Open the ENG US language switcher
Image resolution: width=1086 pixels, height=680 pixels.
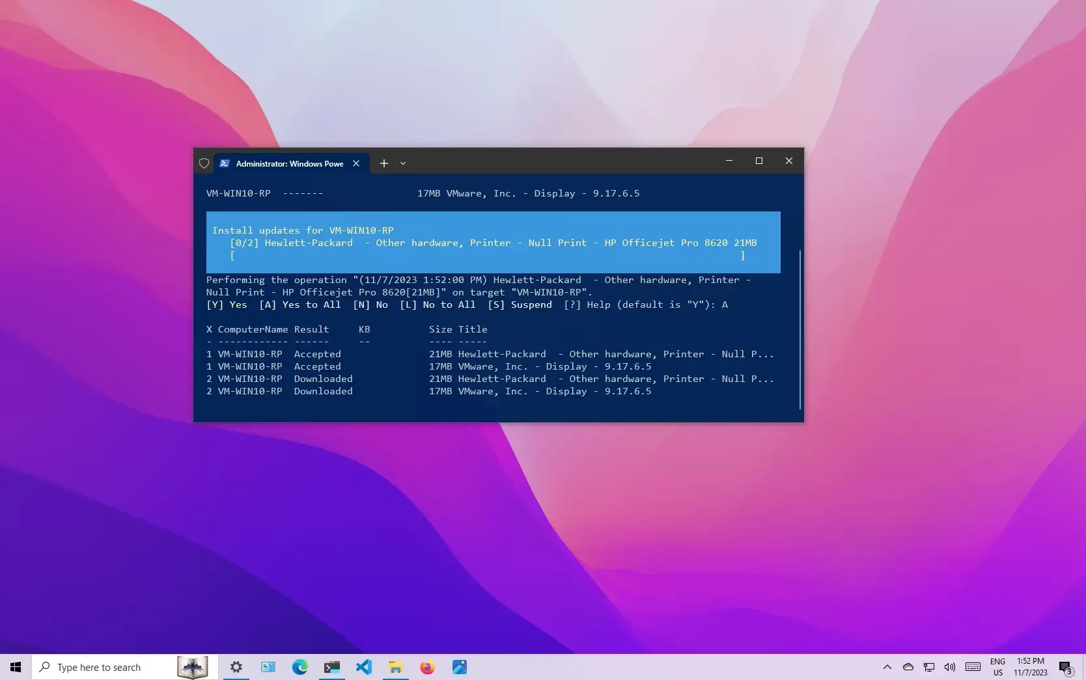pos(997,667)
